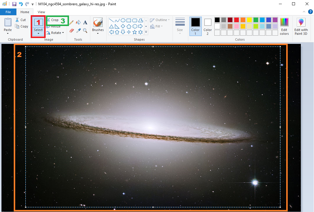
Task: Click Edit with Paint 3D
Action: (x=301, y=26)
